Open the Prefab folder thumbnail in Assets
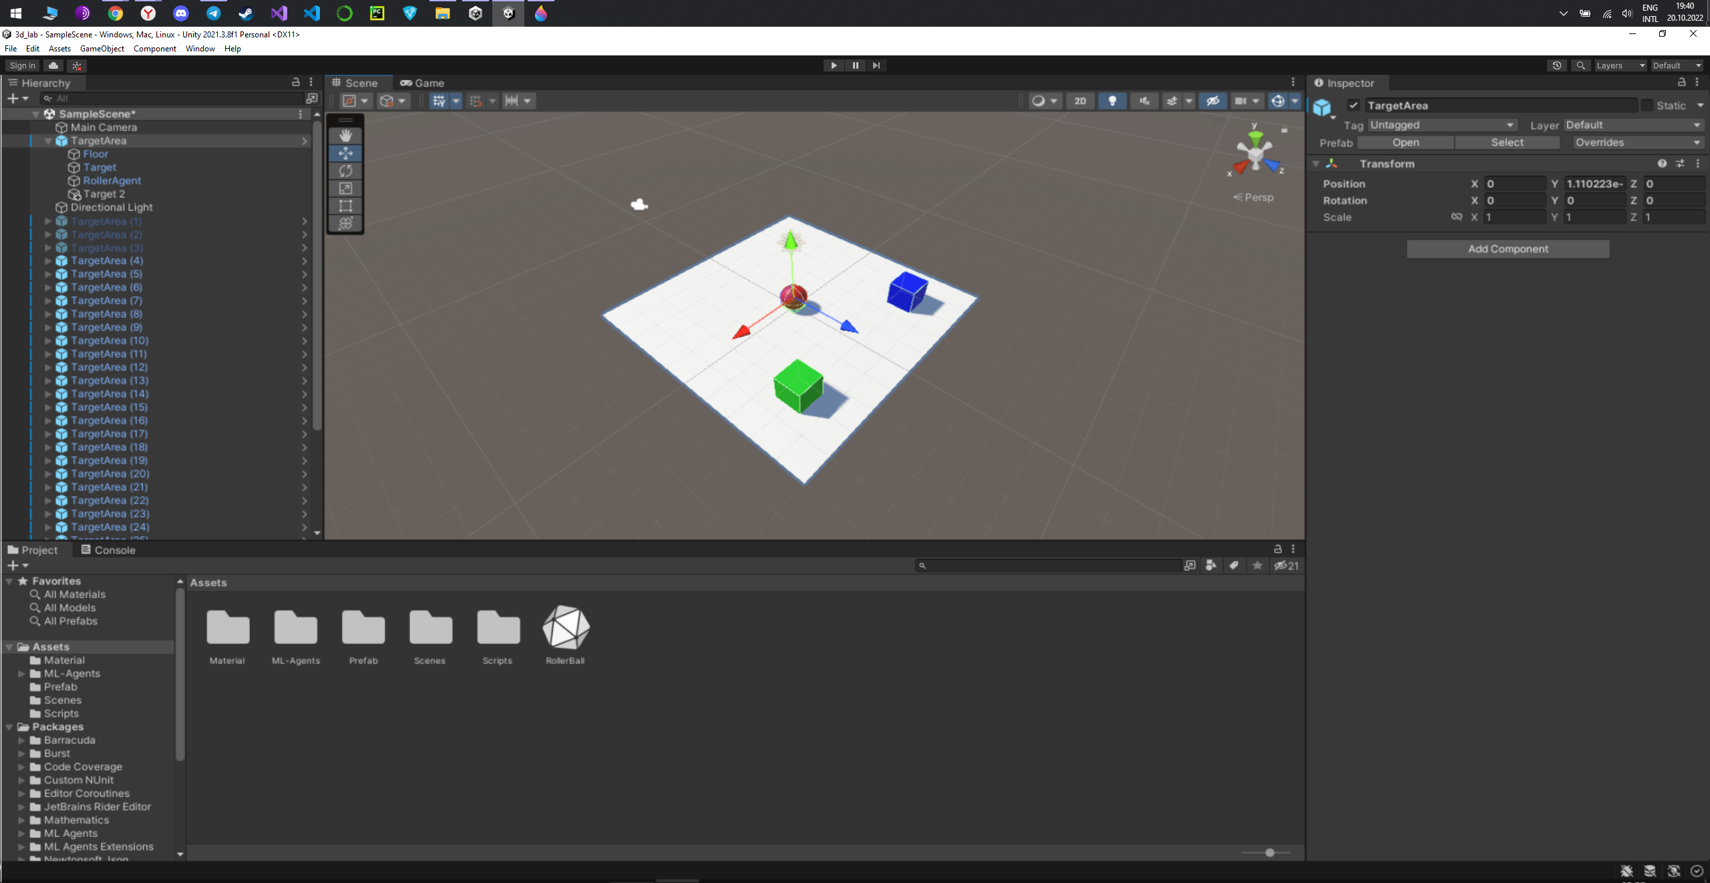The width and height of the screenshot is (1710, 883). click(363, 628)
